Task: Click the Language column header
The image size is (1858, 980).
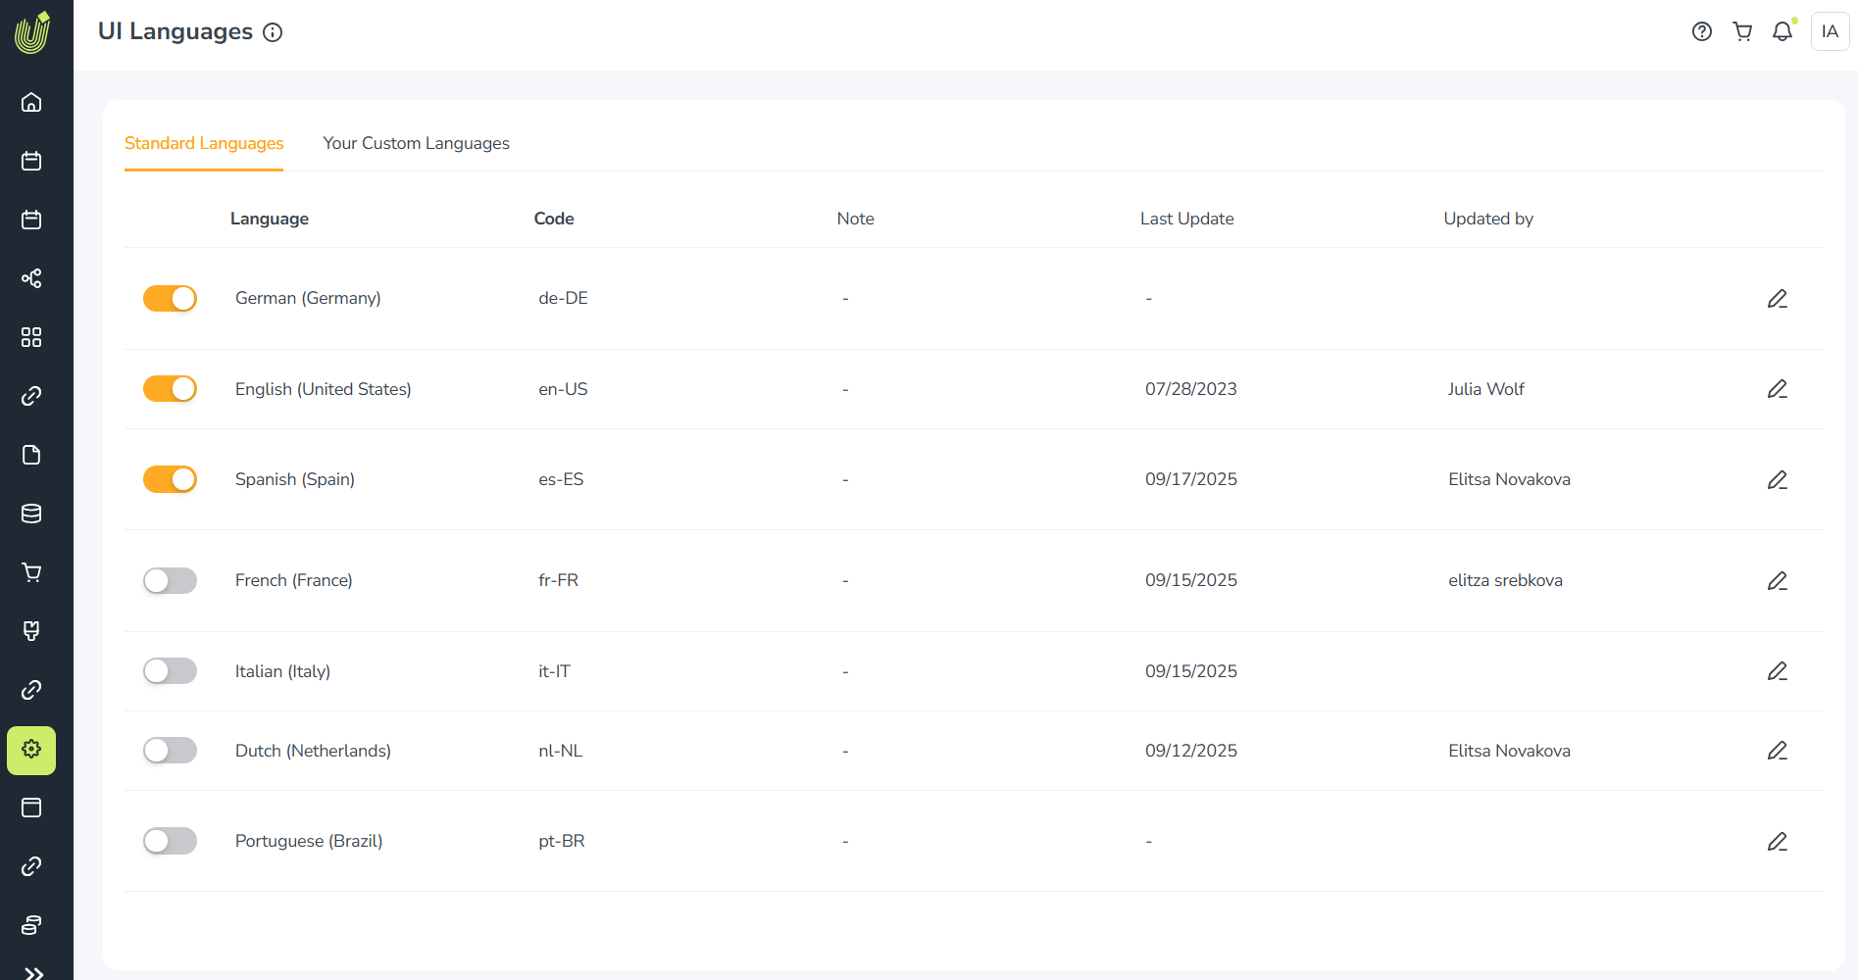Action: pyautogui.click(x=270, y=219)
